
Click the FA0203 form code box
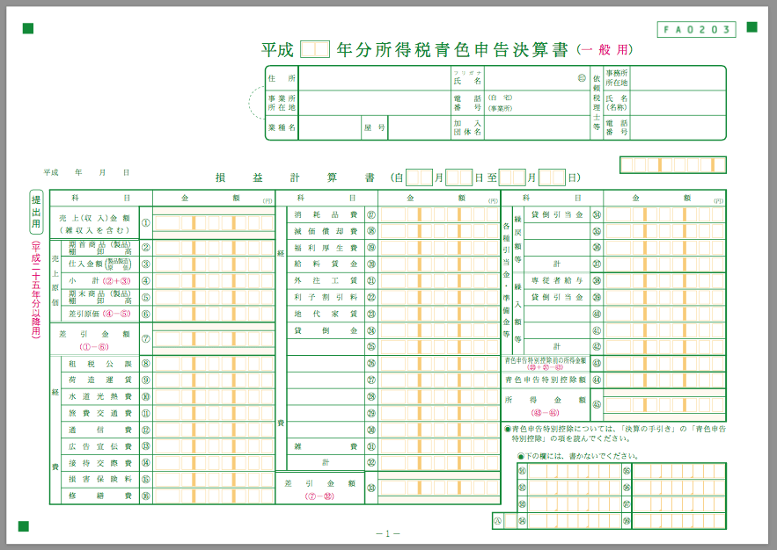695,30
